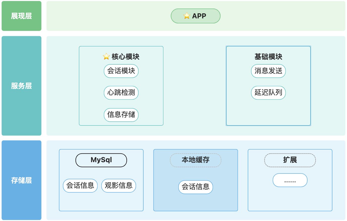This screenshot has height=221, width=347.
Task: Select the 存储层 layer label
Action: (x=21, y=180)
